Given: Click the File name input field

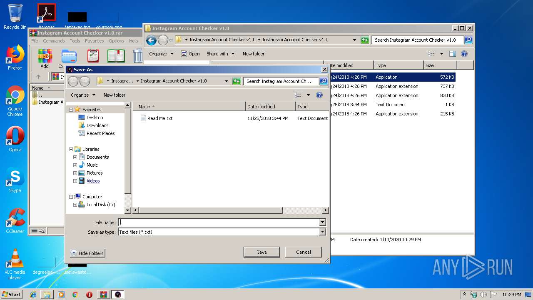Looking at the screenshot, I should (x=219, y=222).
